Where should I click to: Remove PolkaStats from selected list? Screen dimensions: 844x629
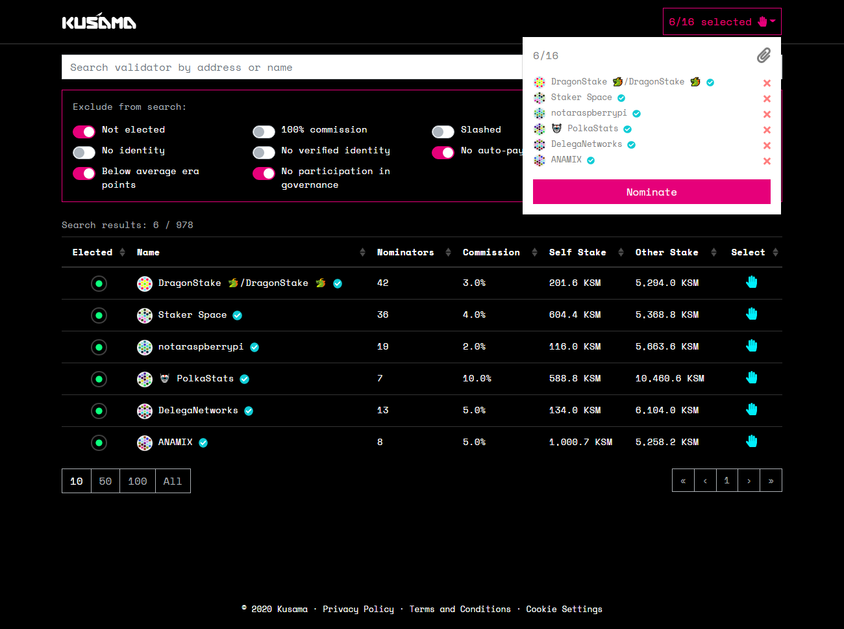(x=767, y=129)
